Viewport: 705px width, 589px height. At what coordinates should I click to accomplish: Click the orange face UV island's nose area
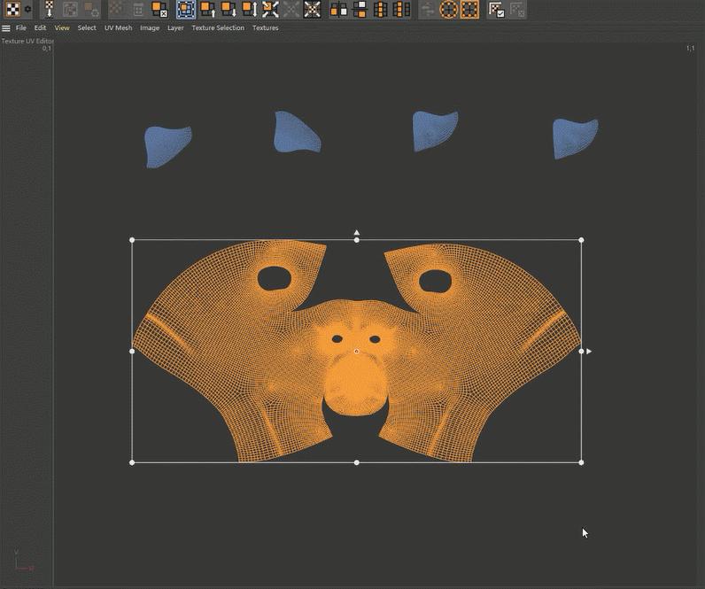[356, 384]
